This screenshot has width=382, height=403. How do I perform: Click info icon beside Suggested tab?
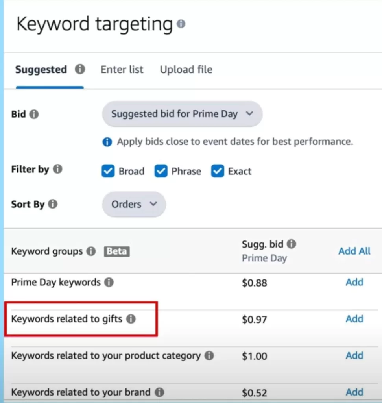click(x=80, y=70)
